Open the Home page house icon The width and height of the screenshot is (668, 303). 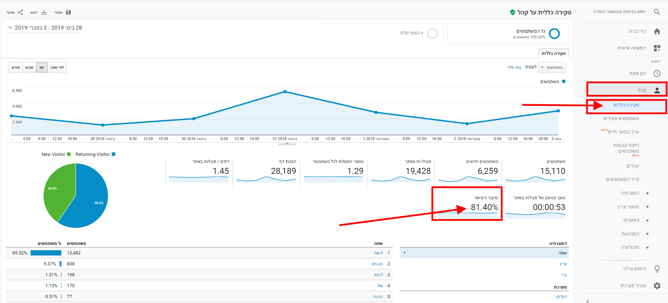pos(657,31)
